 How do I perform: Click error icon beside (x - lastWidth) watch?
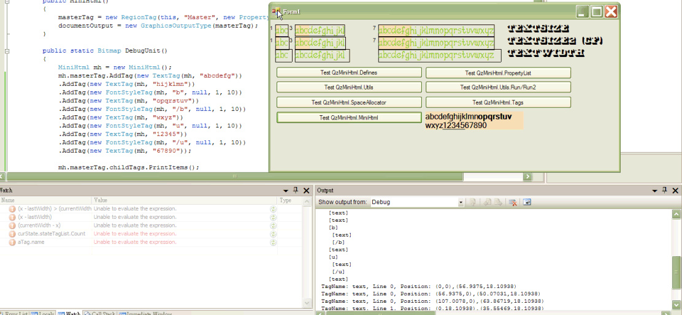coord(12,217)
